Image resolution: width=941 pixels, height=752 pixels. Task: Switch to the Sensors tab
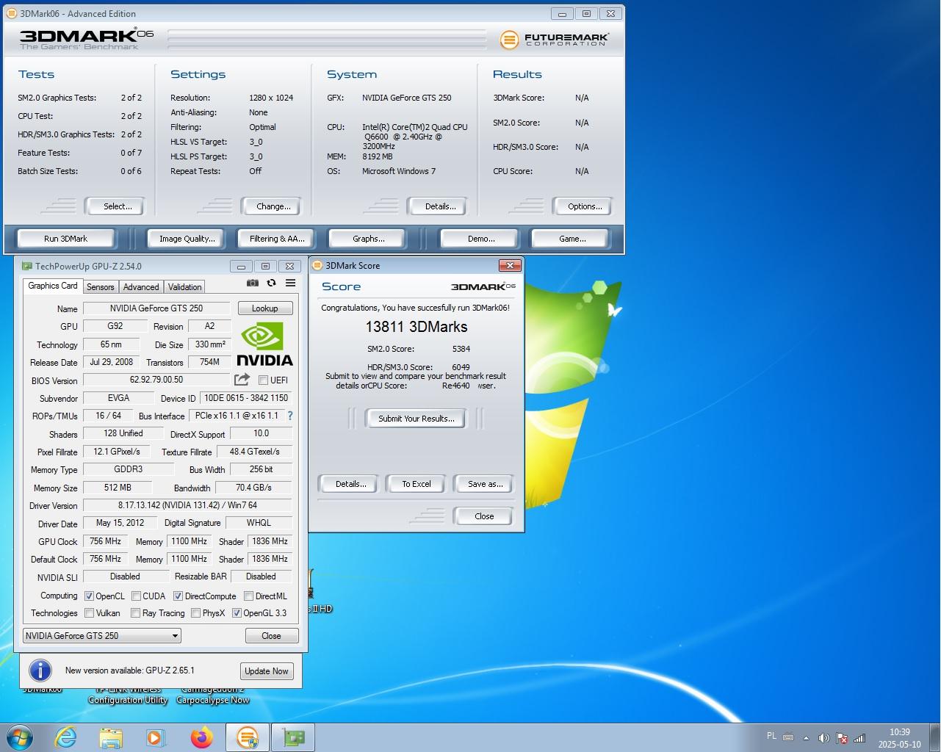(100, 287)
